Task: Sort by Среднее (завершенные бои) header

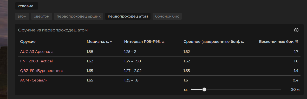Action: [214, 42]
